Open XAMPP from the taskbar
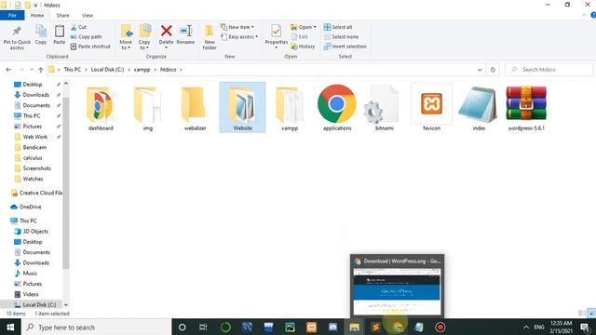 coord(311,327)
